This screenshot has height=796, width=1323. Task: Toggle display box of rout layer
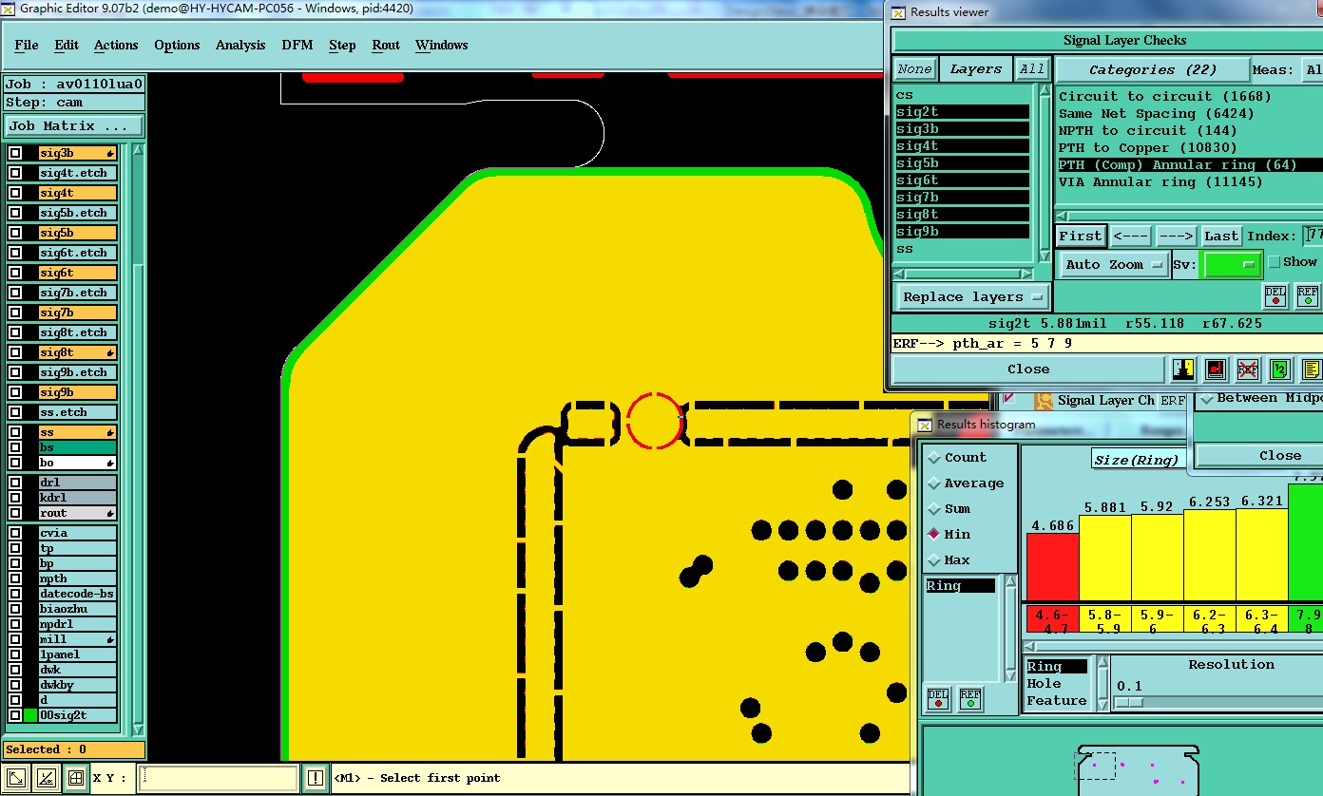tap(15, 513)
